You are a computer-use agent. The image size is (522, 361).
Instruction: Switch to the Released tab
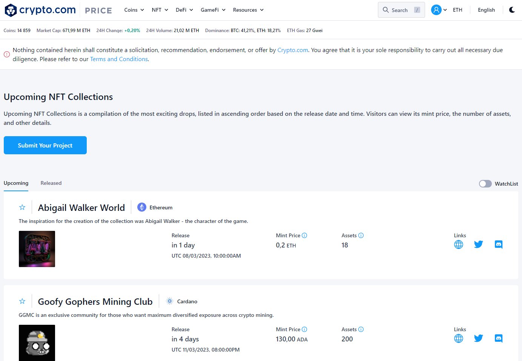(x=51, y=183)
